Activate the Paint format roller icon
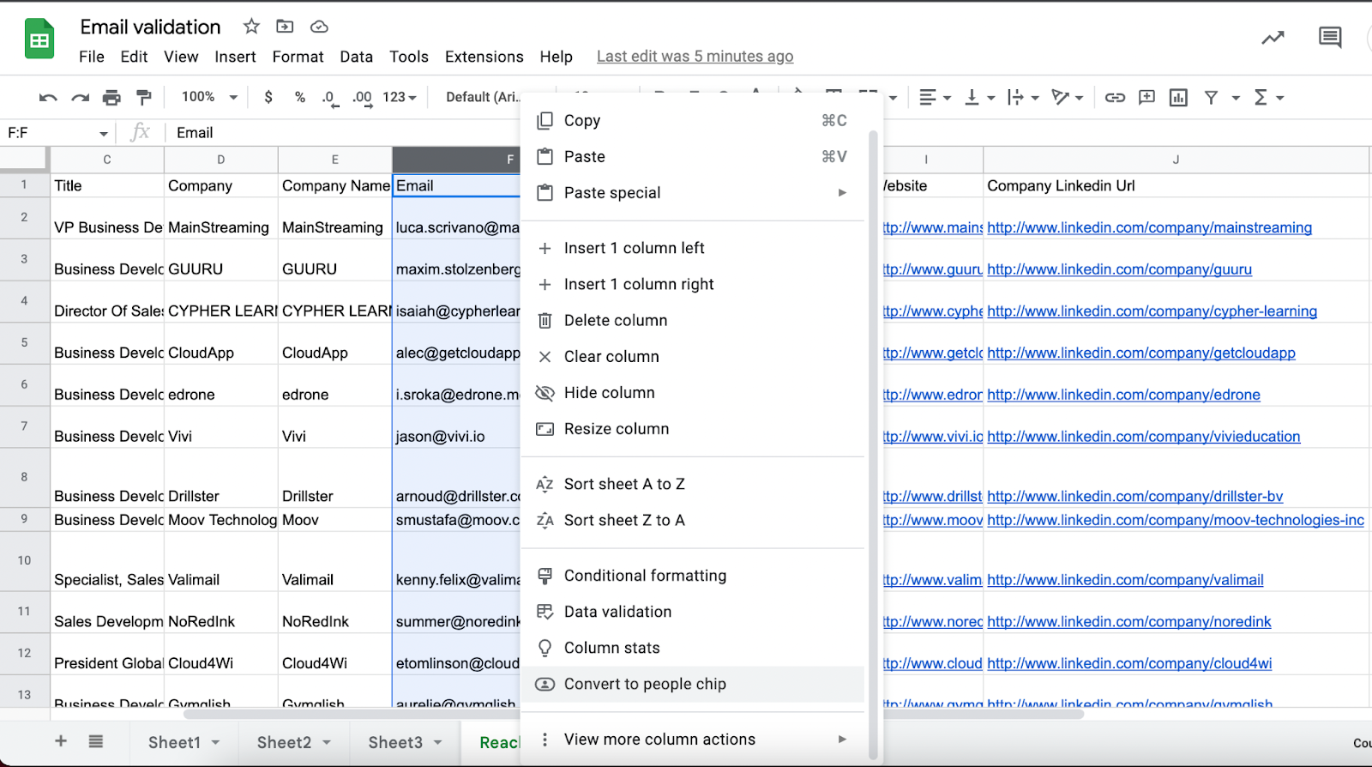This screenshot has height=767, width=1372. [144, 98]
